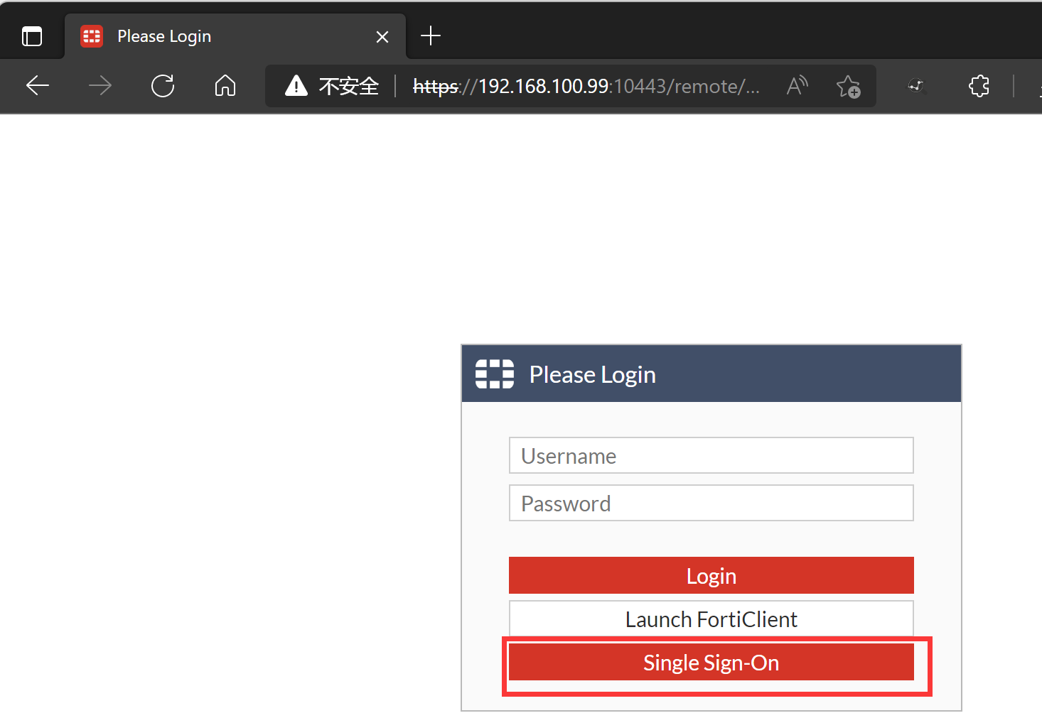The image size is (1042, 718).
Task: Open the browser home page icon
Action: click(225, 86)
